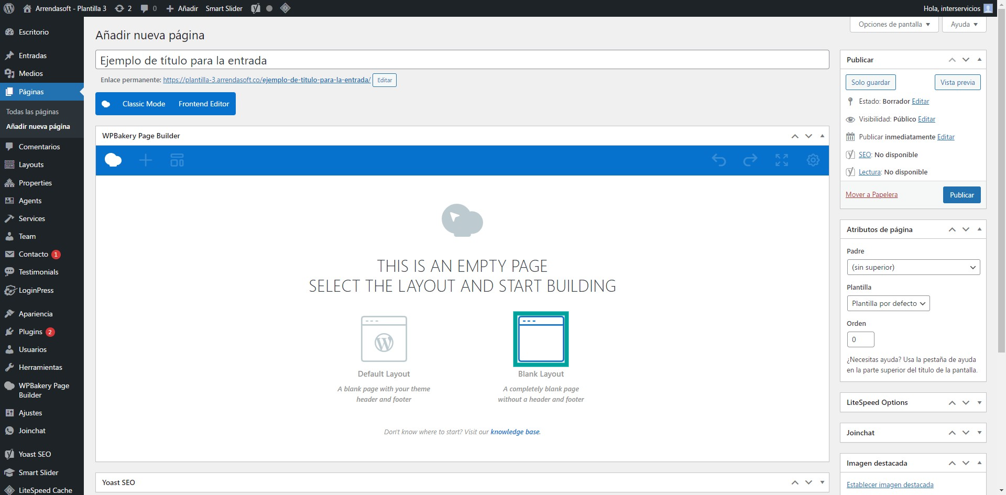Screen dimensions: 1006x495
Task: Collapse the Atributos de página panel
Action: (979, 229)
